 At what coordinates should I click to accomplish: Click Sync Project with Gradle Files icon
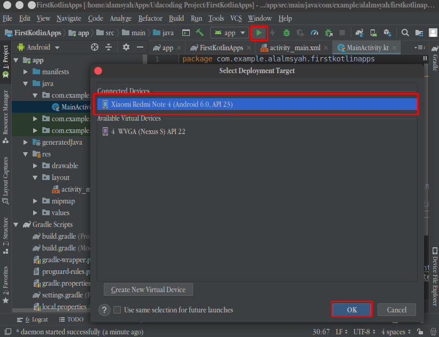(x=359, y=33)
